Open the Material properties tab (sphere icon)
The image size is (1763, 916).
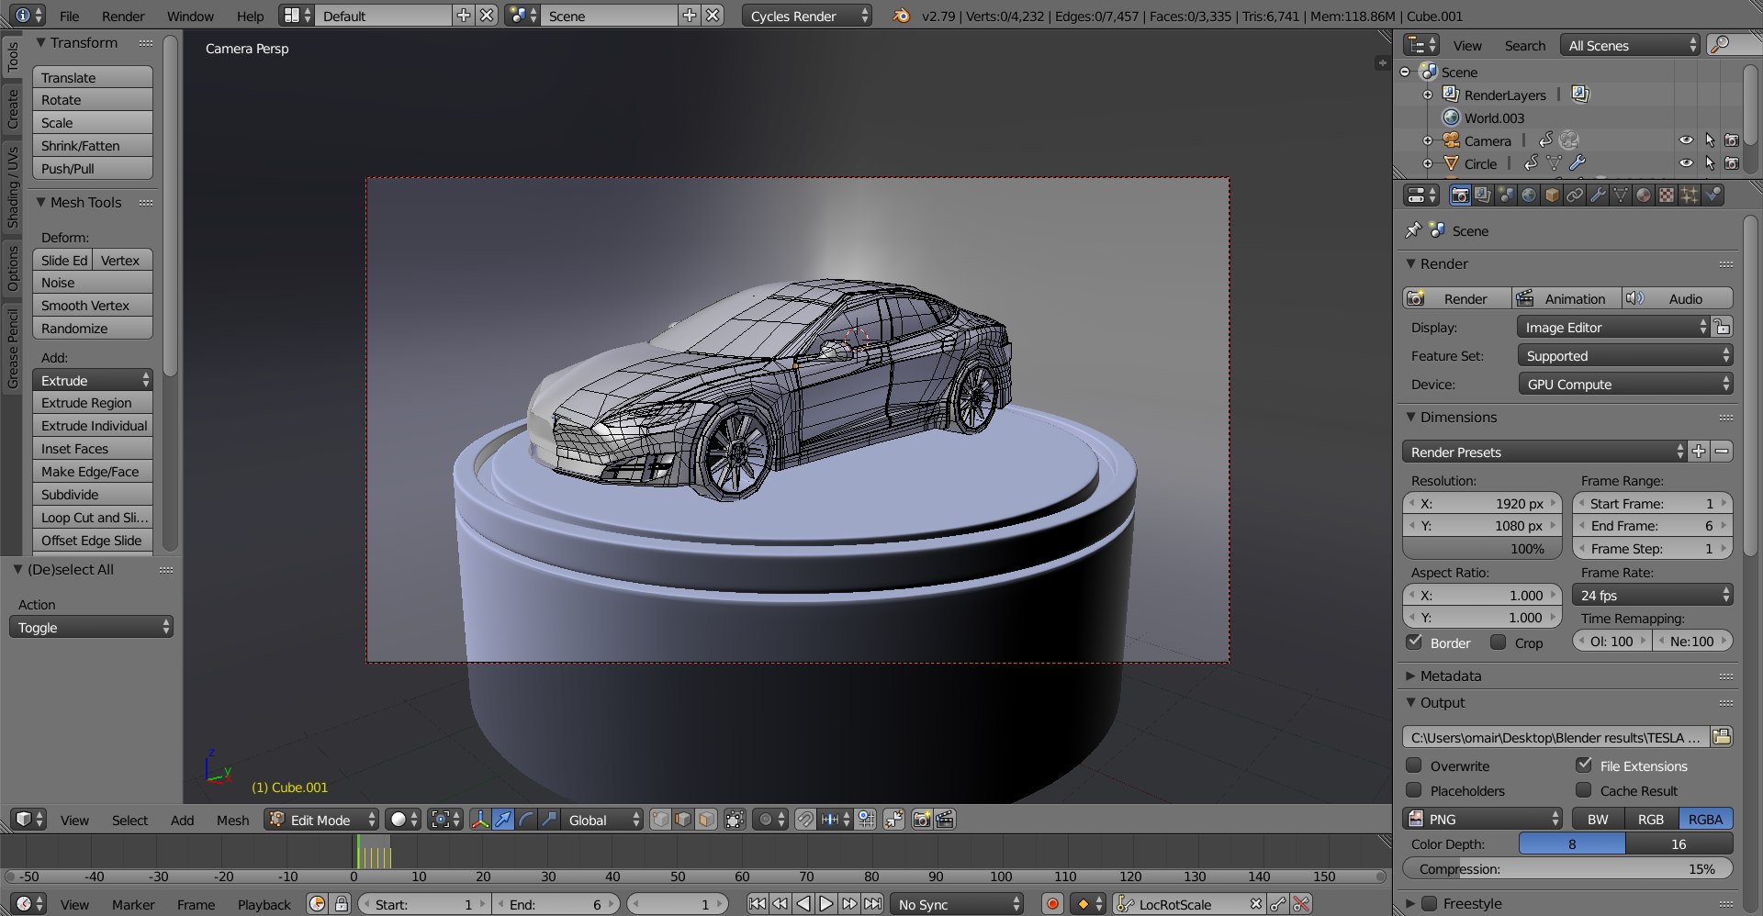tap(1644, 195)
